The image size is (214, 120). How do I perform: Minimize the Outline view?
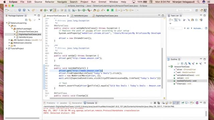(201, 59)
